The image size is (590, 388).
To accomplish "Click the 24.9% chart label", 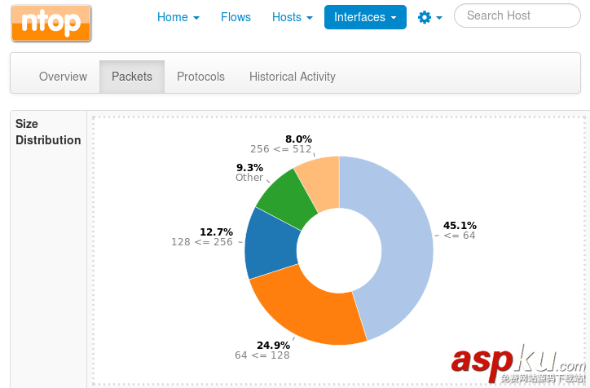I will point(273,345).
